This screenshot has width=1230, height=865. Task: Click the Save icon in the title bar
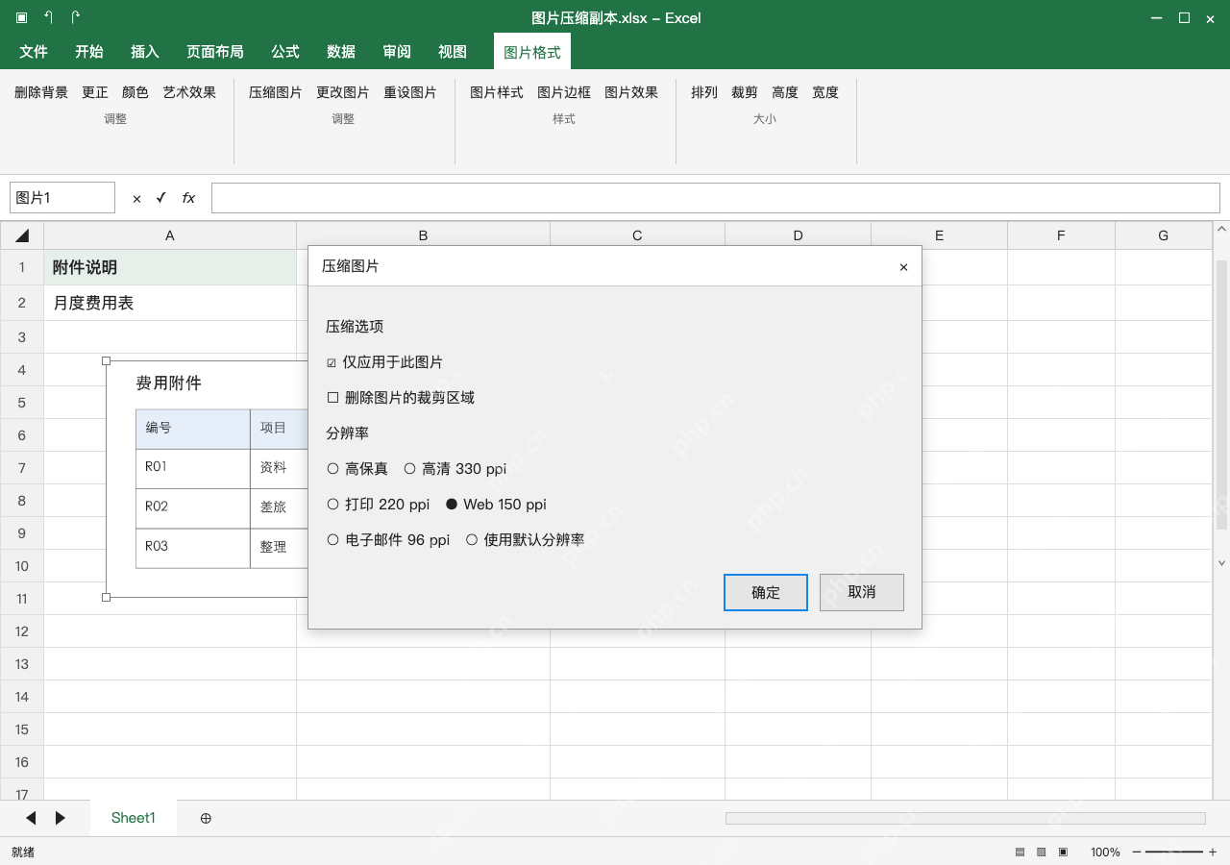coord(22,17)
